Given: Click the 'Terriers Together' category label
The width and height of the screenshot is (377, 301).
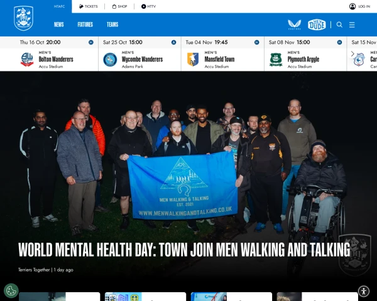Looking at the screenshot, I should 34,270.
